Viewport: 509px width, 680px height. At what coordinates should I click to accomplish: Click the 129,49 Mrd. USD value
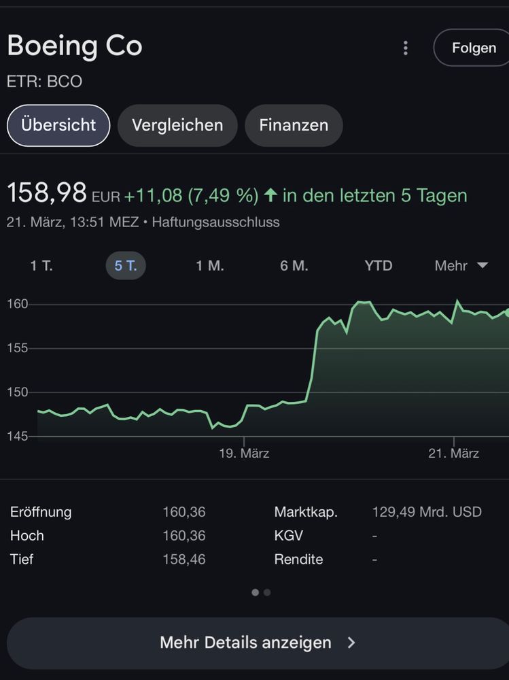427,512
